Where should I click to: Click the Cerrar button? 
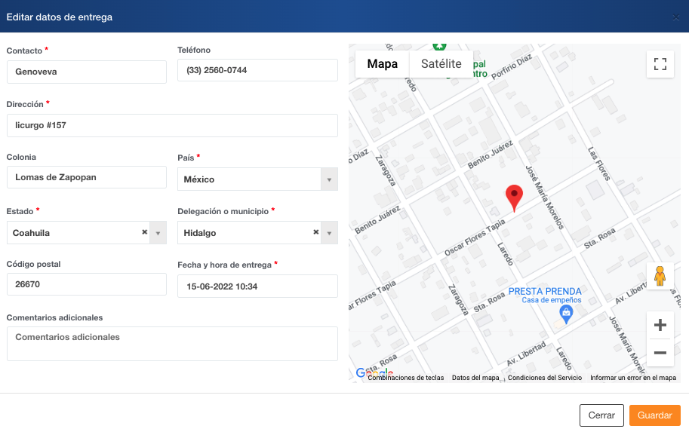[601, 415]
